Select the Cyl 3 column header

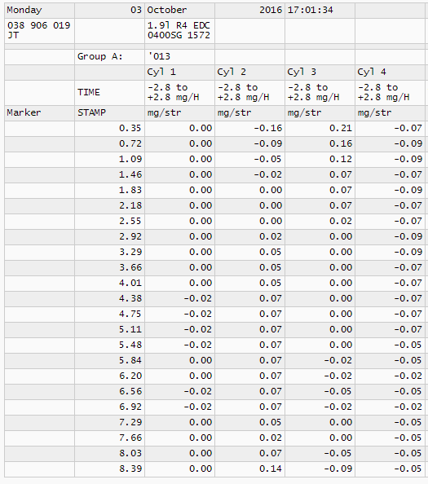click(x=320, y=73)
